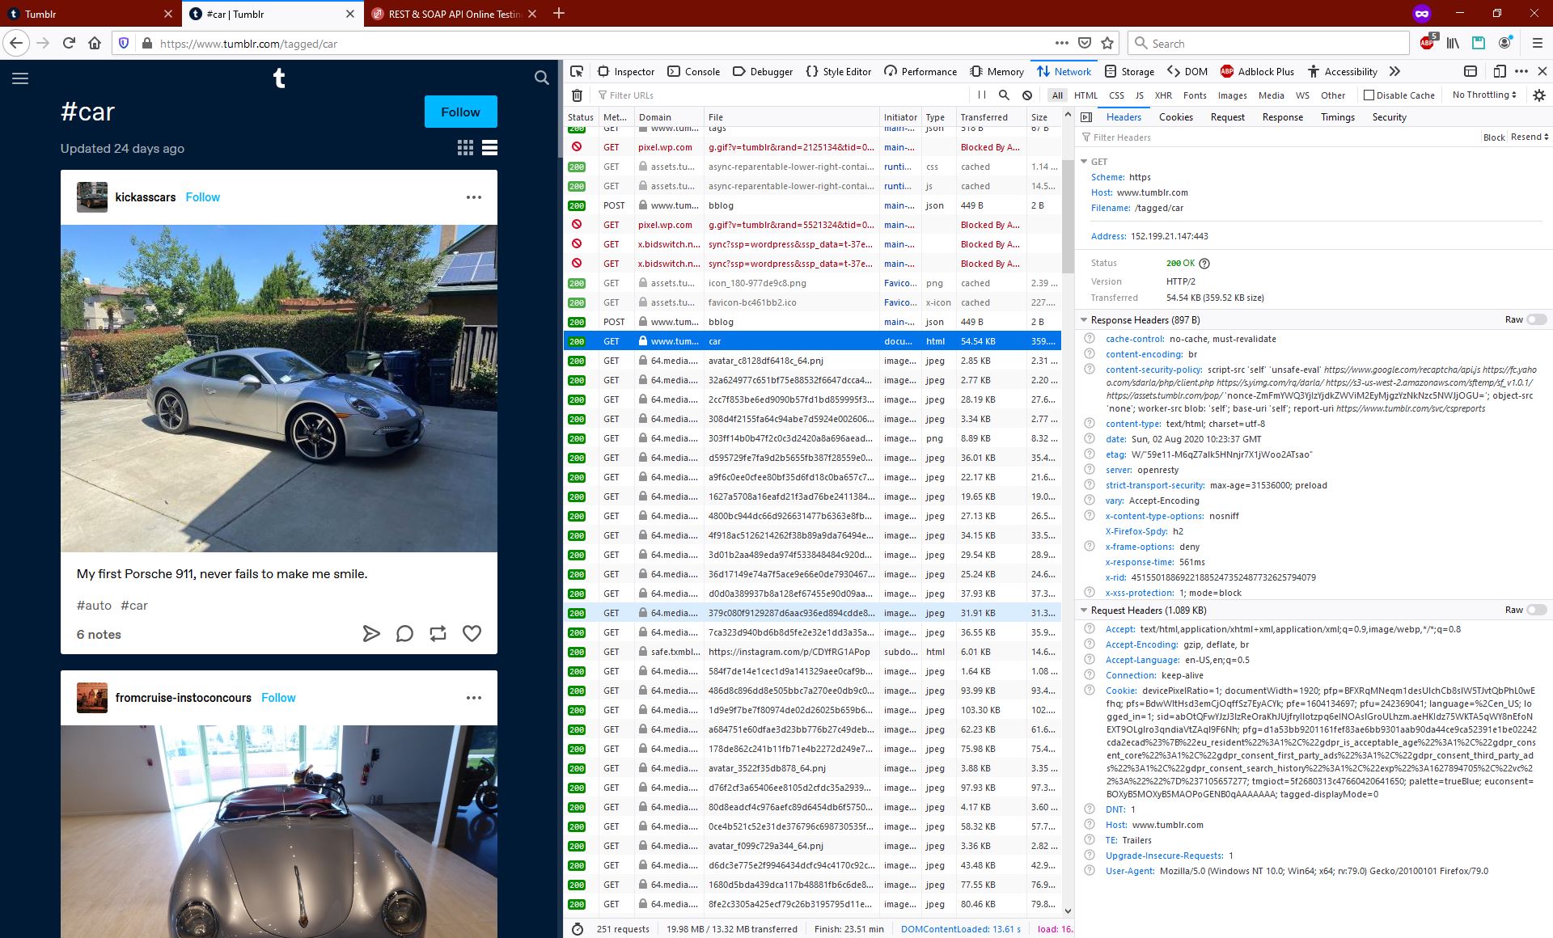The image size is (1553, 938).
Task: Click the heart like icon on kickasscars post
Action: coord(472,634)
